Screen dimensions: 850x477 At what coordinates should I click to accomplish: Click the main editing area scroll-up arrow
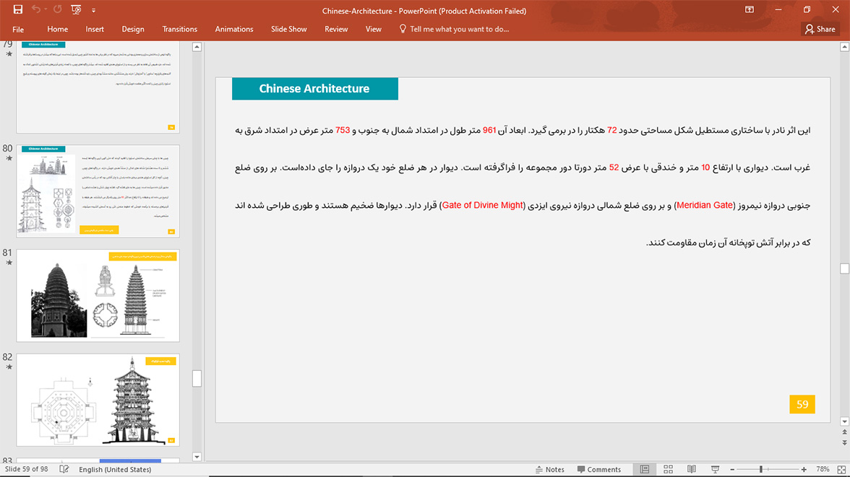[844, 47]
